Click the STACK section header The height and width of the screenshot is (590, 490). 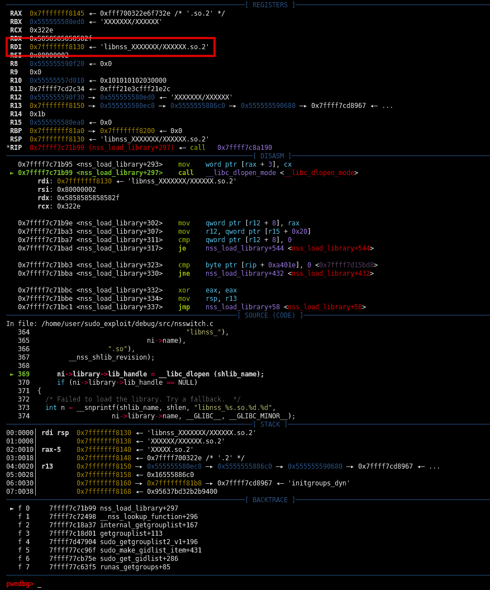(270, 424)
